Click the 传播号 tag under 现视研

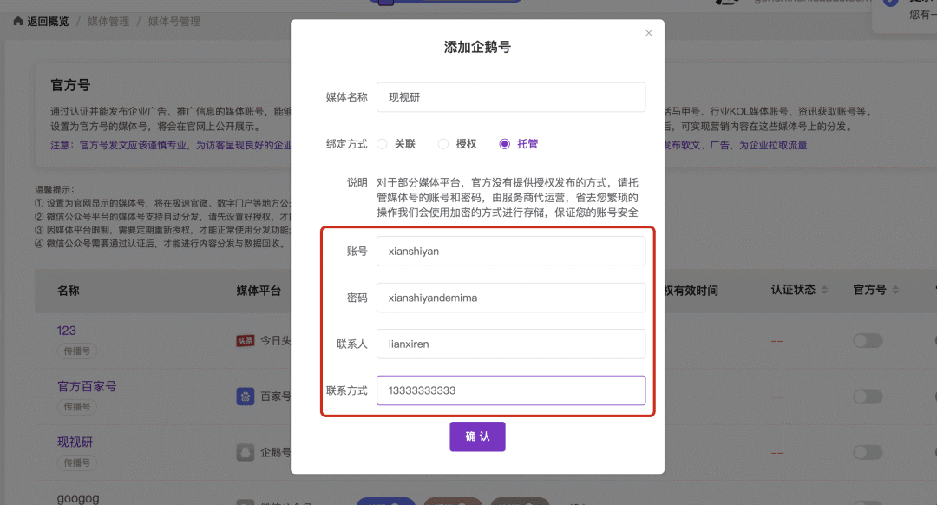click(x=76, y=462)
